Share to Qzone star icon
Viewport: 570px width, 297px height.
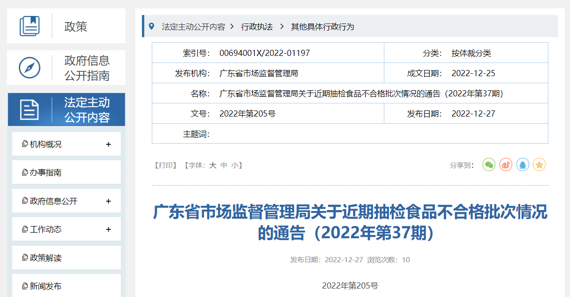[x=539, y=165]
